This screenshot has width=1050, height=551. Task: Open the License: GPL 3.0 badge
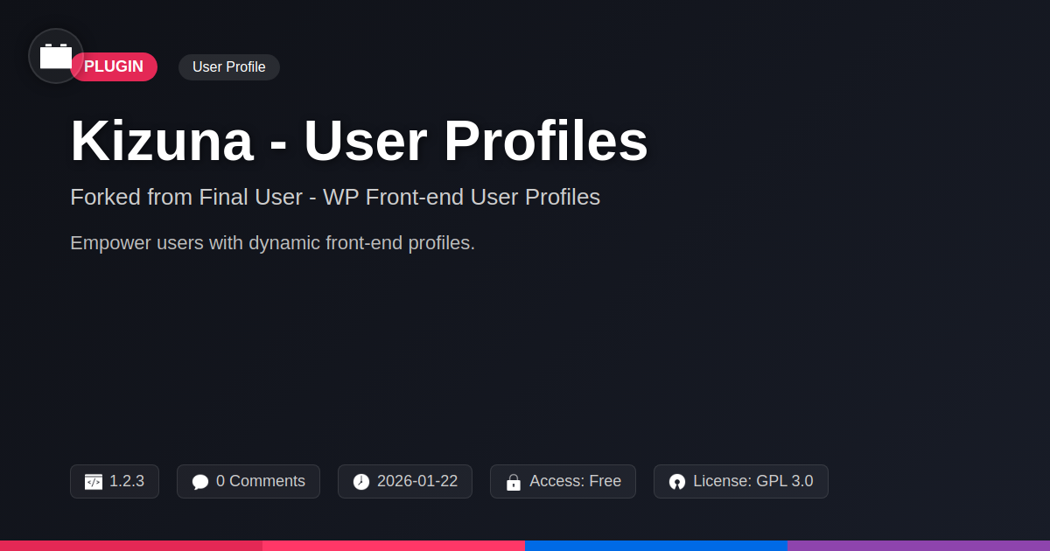741,481
